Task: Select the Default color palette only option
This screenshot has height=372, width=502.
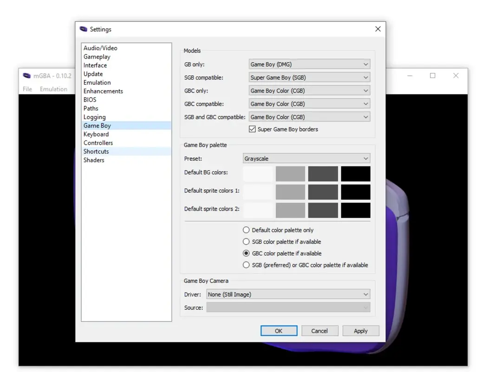Action: click(x=246, y=230)
